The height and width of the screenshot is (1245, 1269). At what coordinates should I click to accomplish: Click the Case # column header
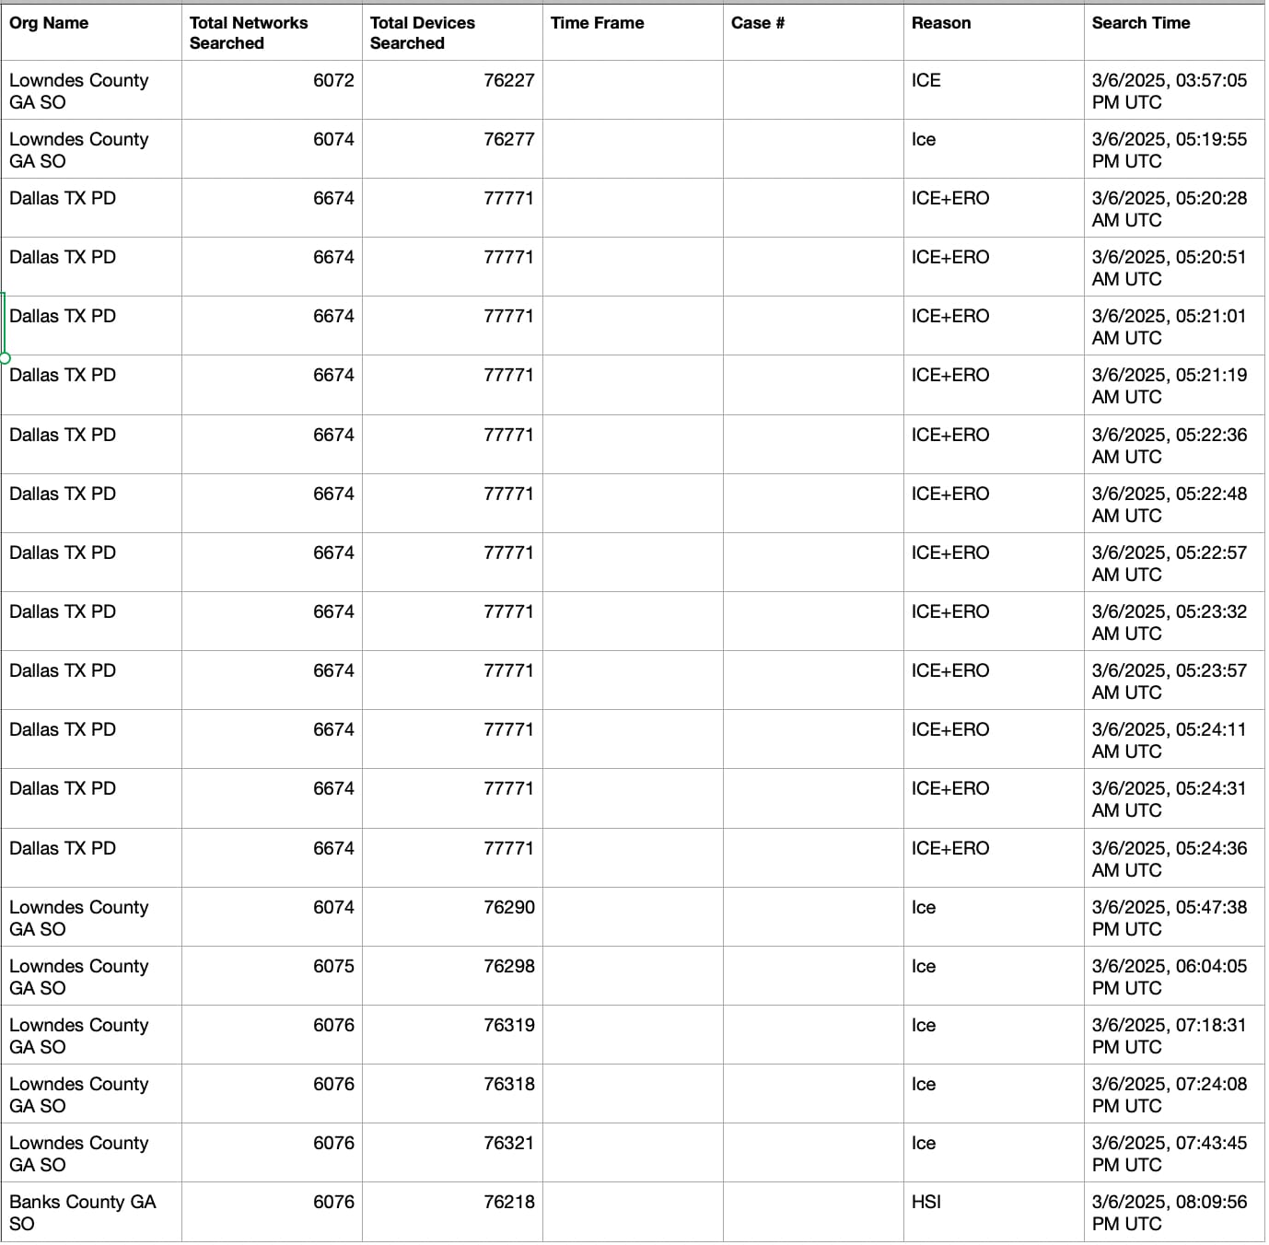813,32
